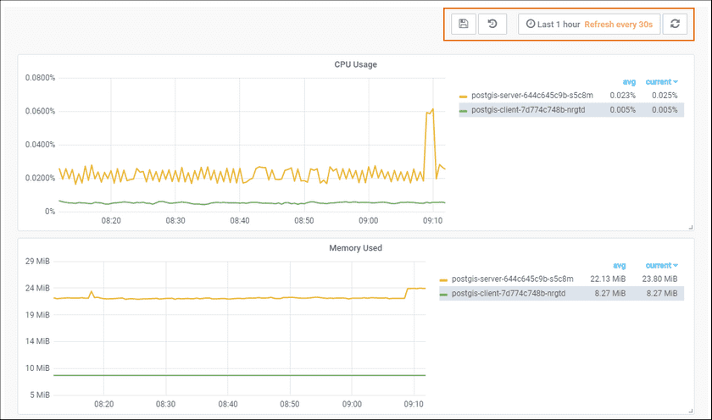This screenshot has width=712, height=420.
Task: Click the save dashboard floppy disk icon
Action: tap(463, 24)
